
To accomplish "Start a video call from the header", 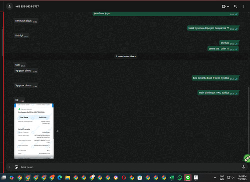I will tap(224, 6).
